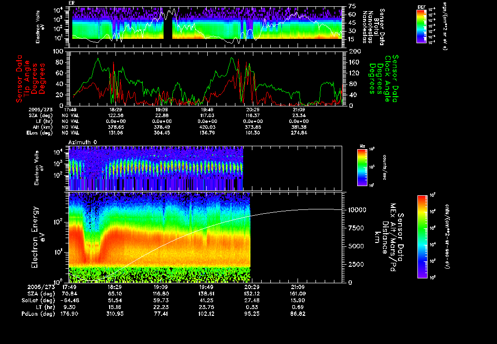Click the PdLon value 86.82
The width and height of the screenshot is (497, 344).
click(x=298, y=314)
